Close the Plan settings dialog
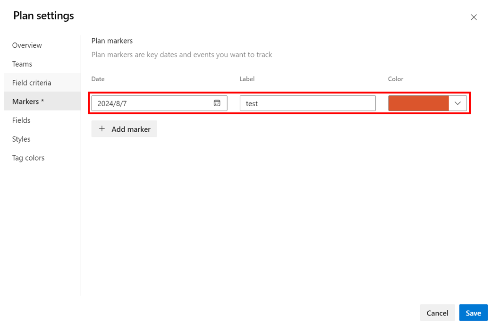 point(474,17)
